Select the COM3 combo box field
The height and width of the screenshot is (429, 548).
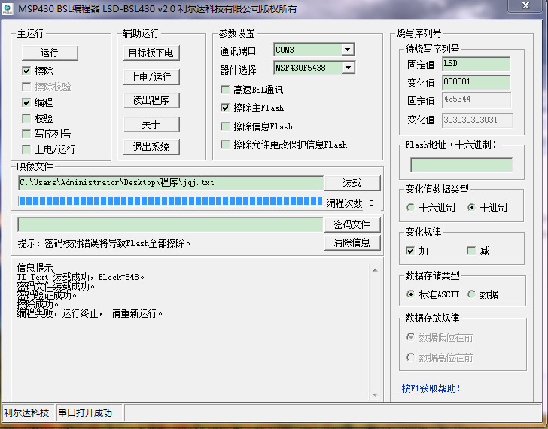tap(314, 50)
